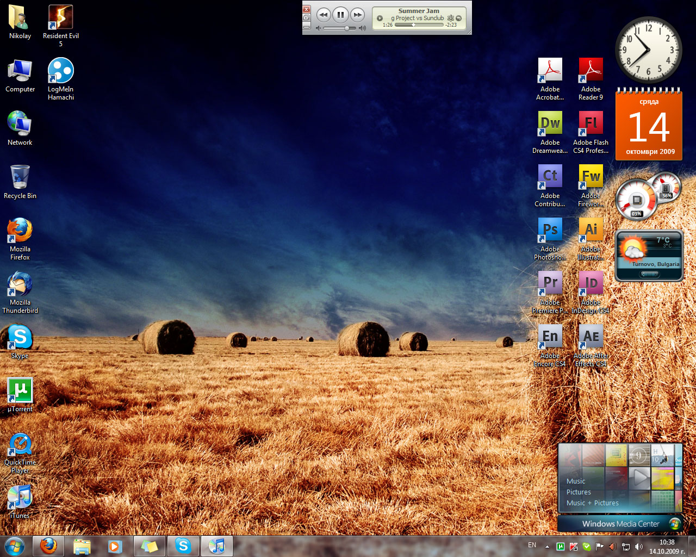Screen dimensions: 696x557
Task: Click the iTunes volume slider
Action: point(340,28)
